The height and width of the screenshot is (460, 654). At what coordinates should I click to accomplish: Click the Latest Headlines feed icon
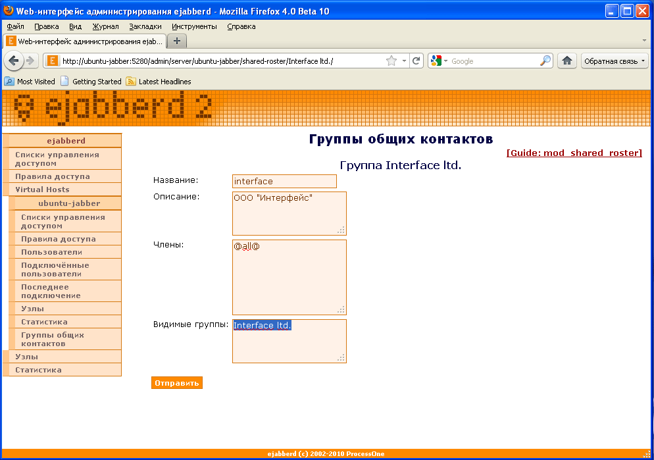click(x=131, y=82)
